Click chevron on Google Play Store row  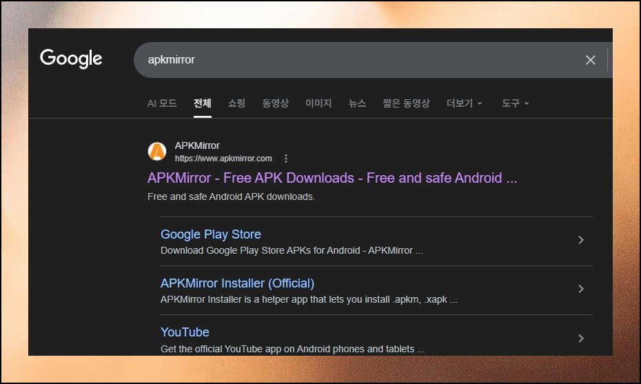pyautogui.click(x=581, y=240)
